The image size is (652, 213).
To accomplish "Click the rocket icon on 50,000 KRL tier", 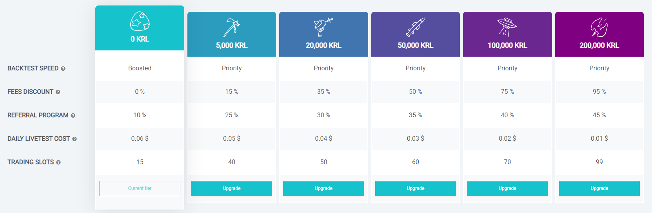I will point(416,27).
